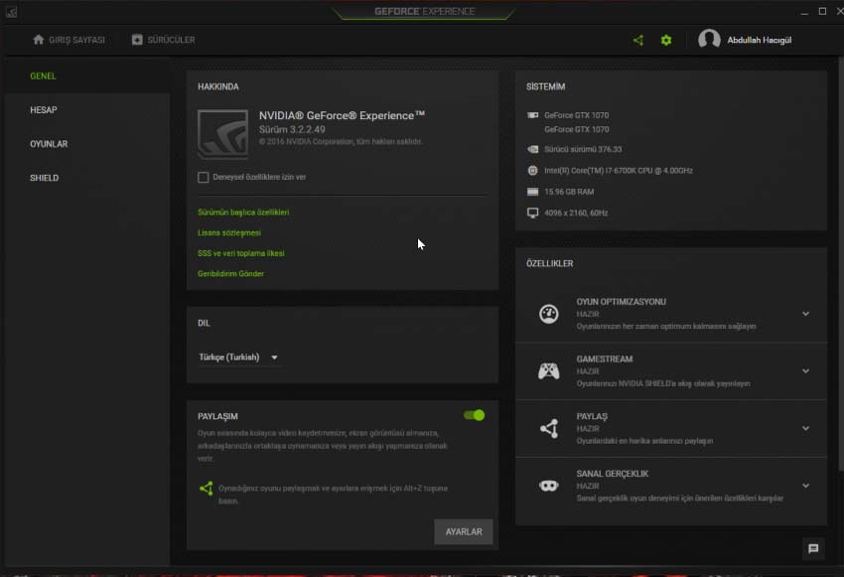Enable the Deneysel özelliklere izin ver checkbox
The width and height of the screenshot is (844, 577).
204,178
